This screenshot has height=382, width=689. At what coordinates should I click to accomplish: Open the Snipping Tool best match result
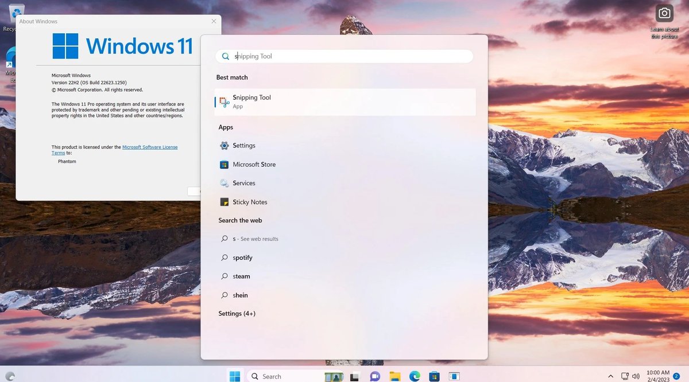pyautogui.click(x=345, y=102)
